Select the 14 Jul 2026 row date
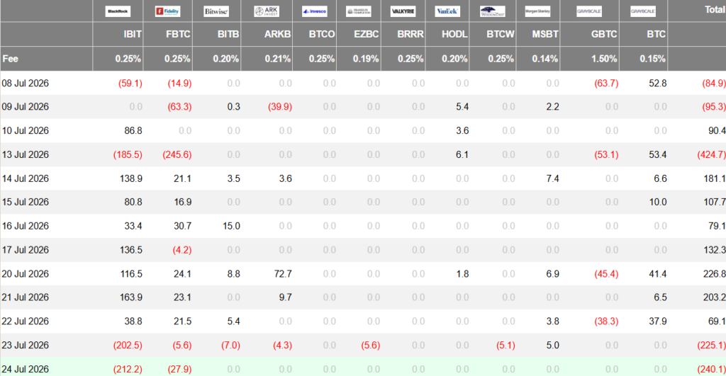The height and width of the screenshot is (376, 726). [x=25, y=178]
